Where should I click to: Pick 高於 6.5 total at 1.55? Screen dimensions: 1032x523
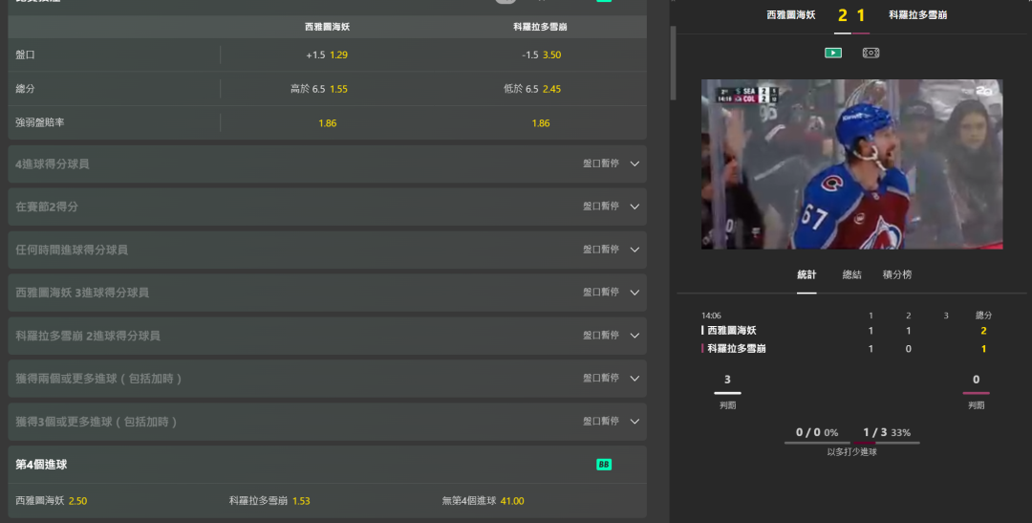click(x=319, y=89)
